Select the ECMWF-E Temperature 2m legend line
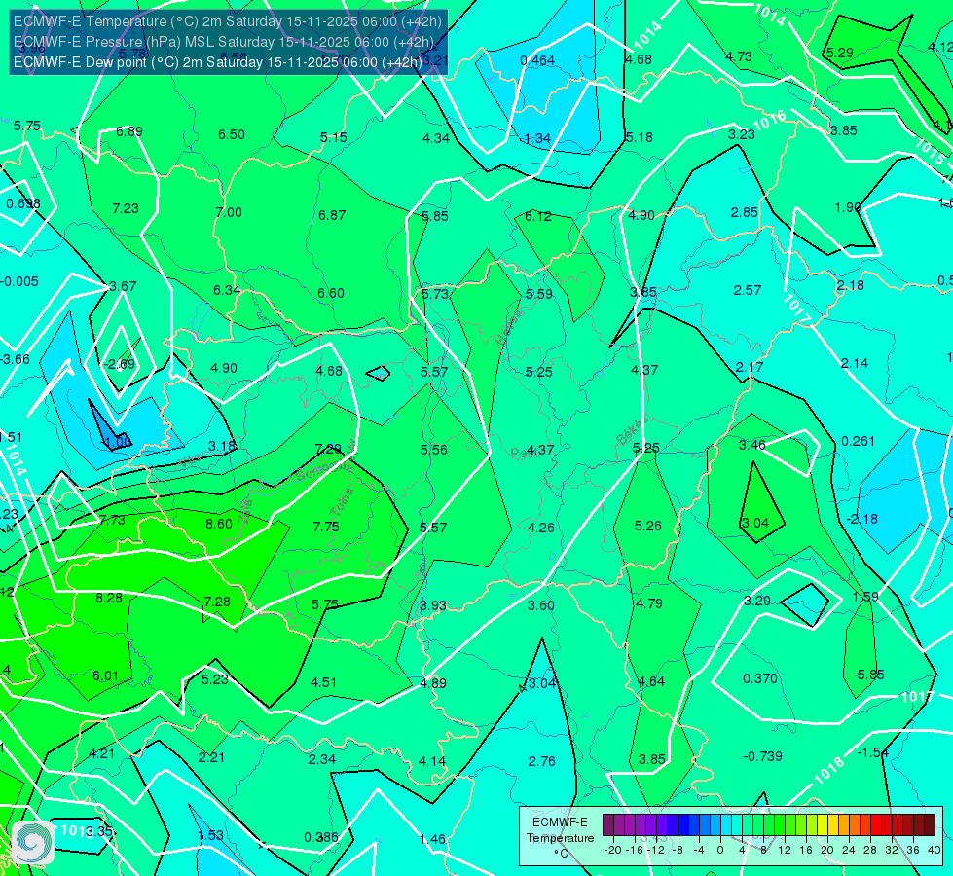 tap(228, 21)
